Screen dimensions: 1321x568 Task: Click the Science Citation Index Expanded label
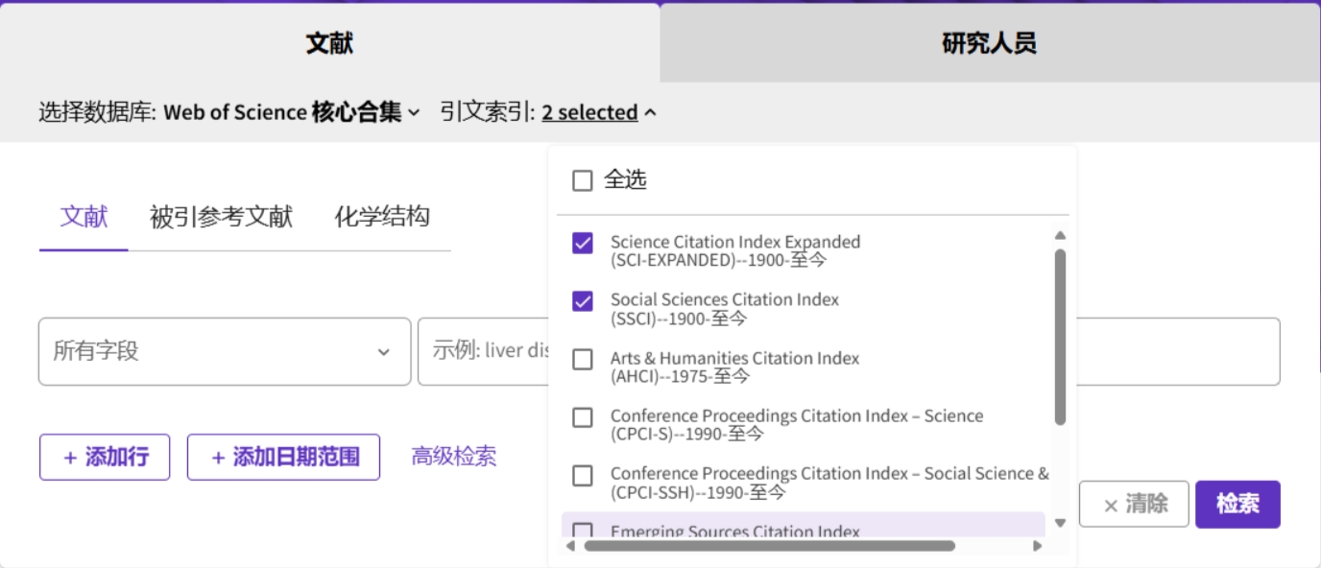(735, 250)
